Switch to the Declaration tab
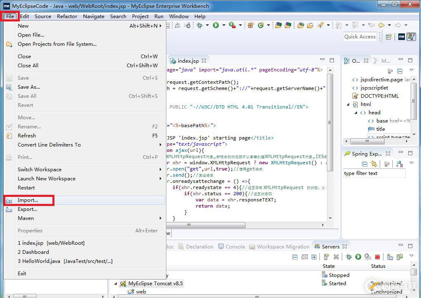 pos(196,247)
